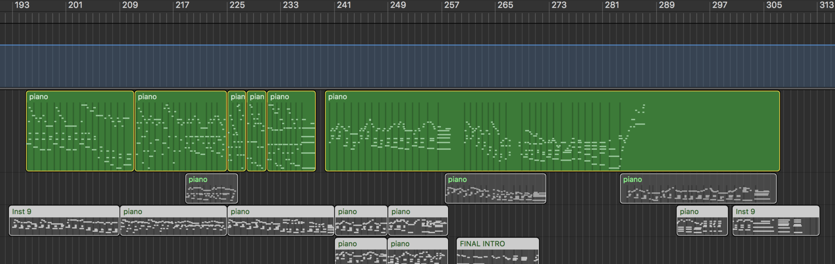The height and width of the screenshot is (264, 835).
Task: Click bar 241 in the ruler
Action: point(344,5)
